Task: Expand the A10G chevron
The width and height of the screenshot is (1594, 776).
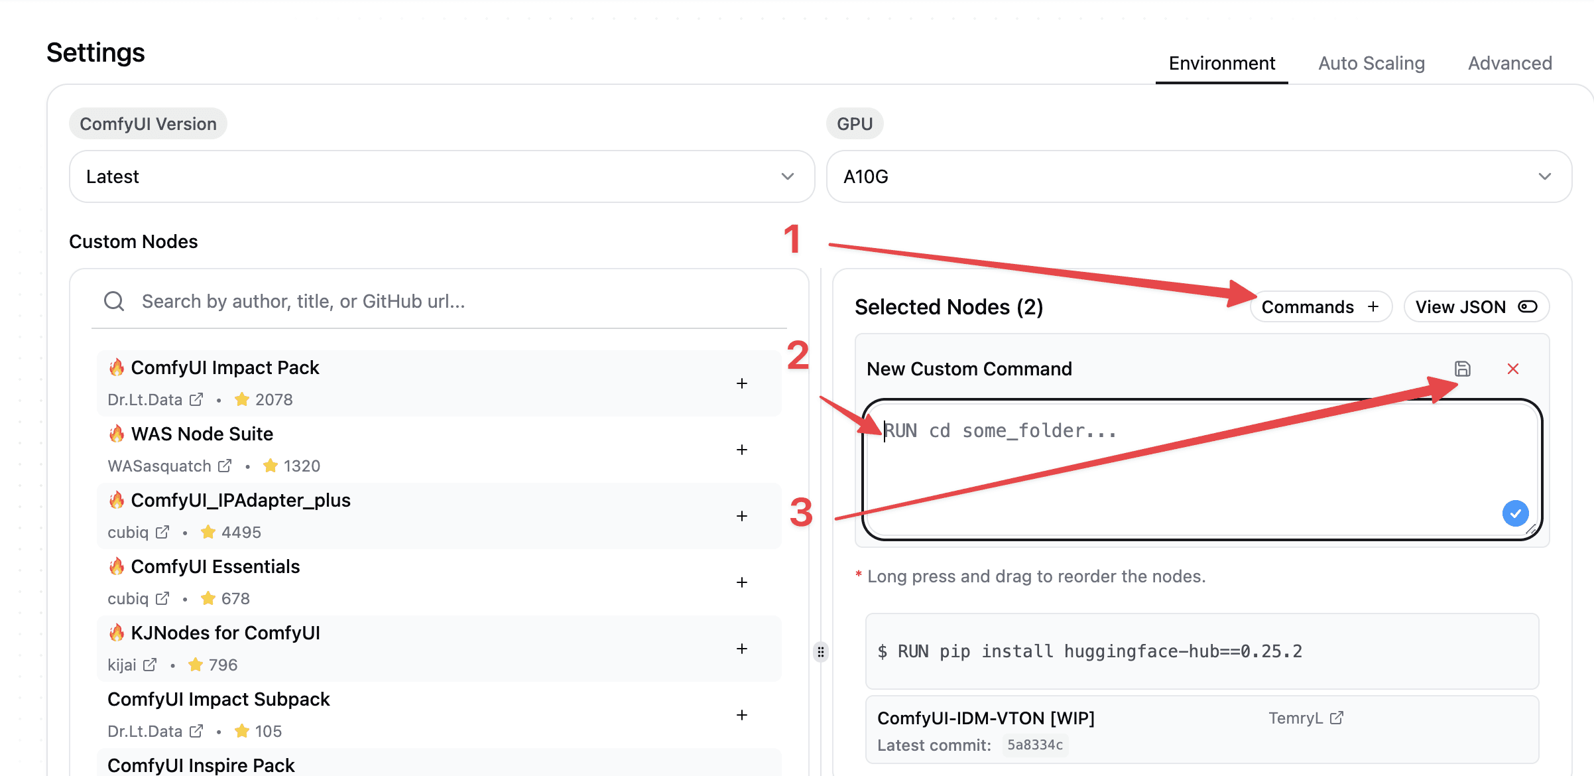Action: point(1545,176)
